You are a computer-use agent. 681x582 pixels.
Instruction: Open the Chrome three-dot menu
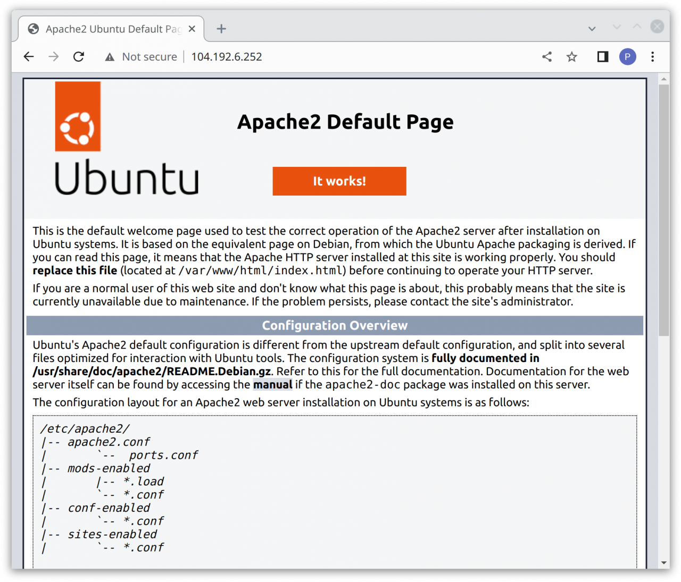click(652, 56)
